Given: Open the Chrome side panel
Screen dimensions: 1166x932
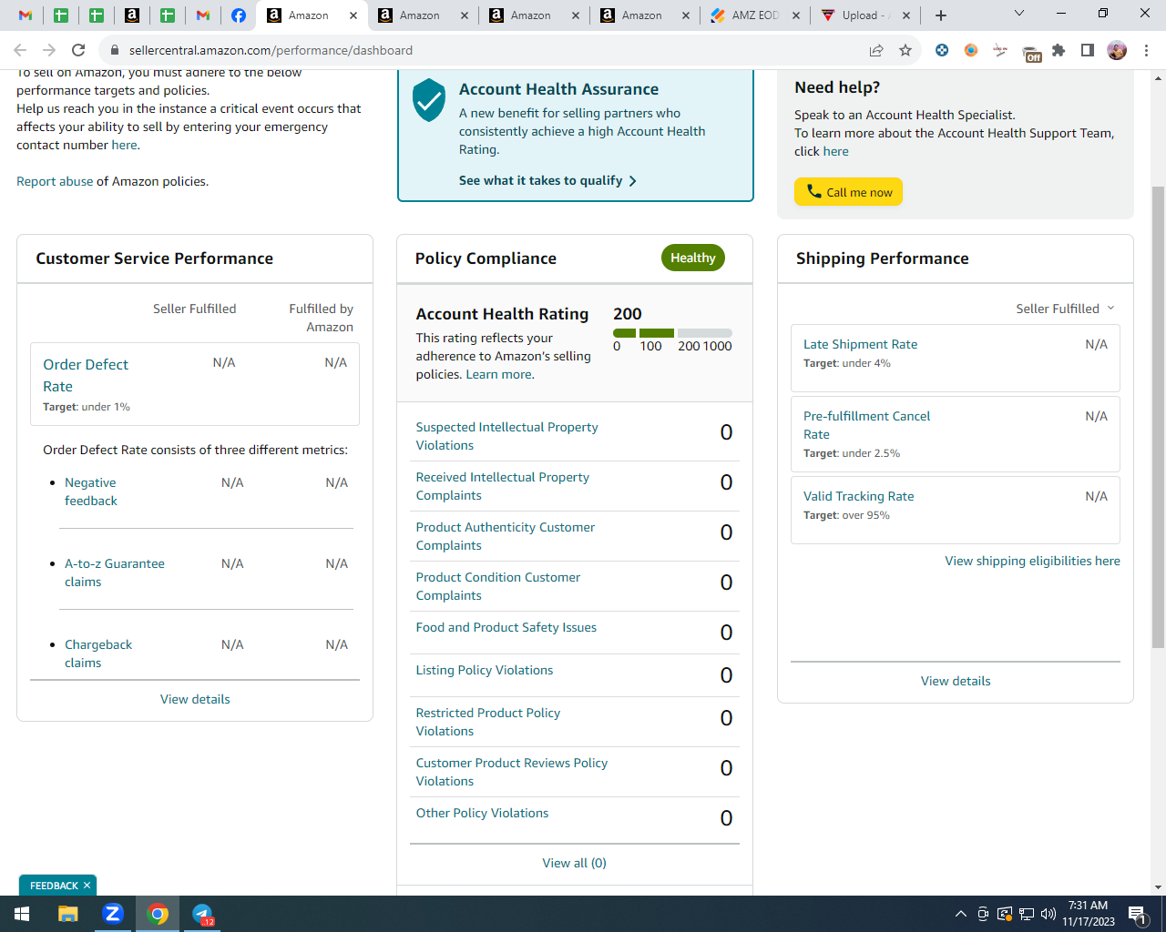Looking at the screenshot, I should [x=1088, y=50].
